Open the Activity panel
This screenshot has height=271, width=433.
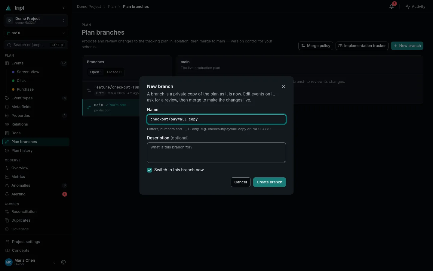pyautogui.click(x=415, y=7)
